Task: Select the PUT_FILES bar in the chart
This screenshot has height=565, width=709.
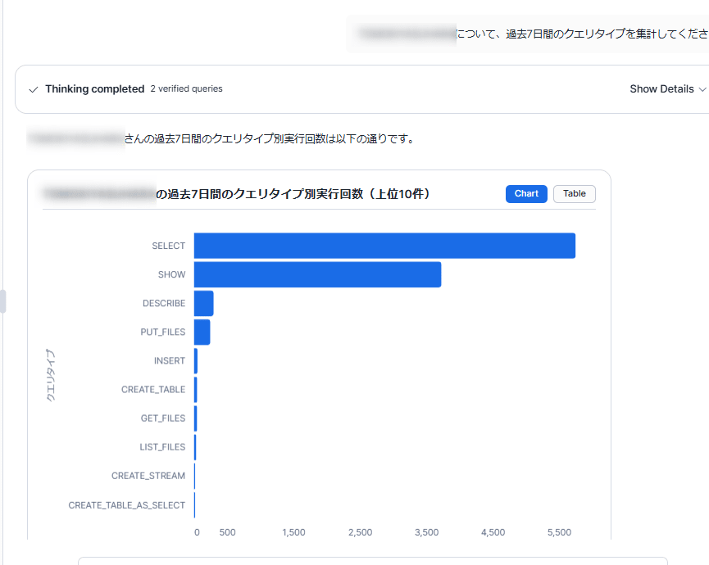Action: (x=202, y=332)
